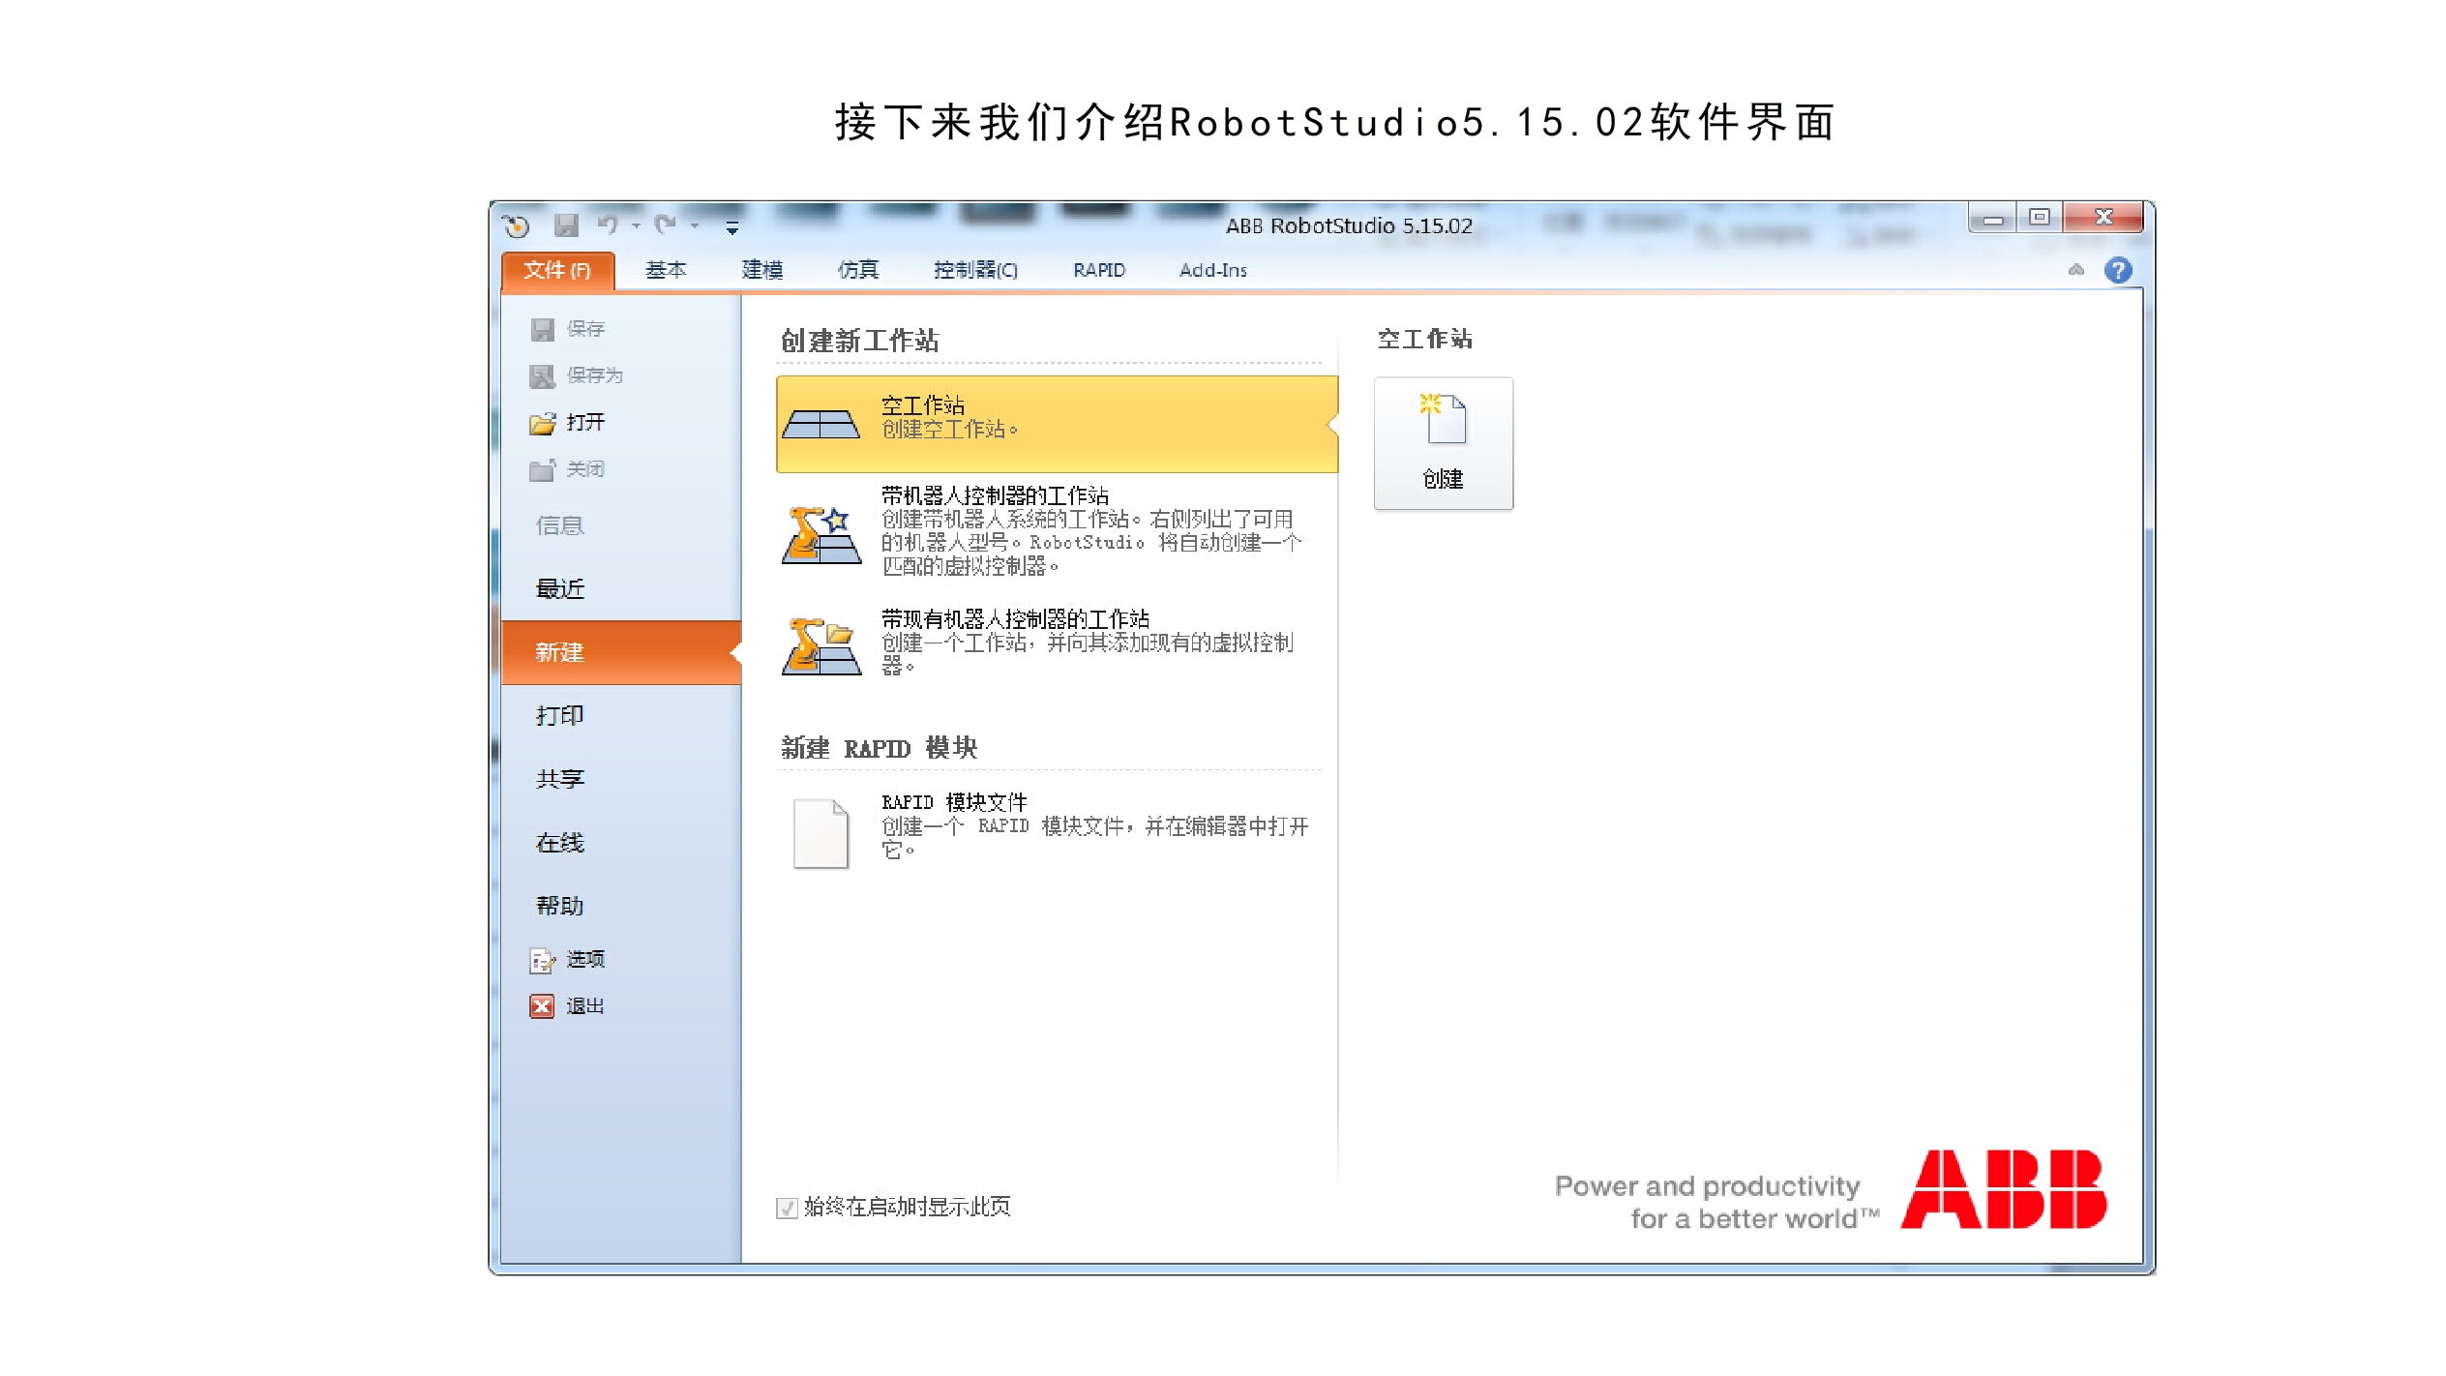Screen dimensions: 2446x1376
Task: Click the redo arrow in title bar
Action: (x=665, y=225)
